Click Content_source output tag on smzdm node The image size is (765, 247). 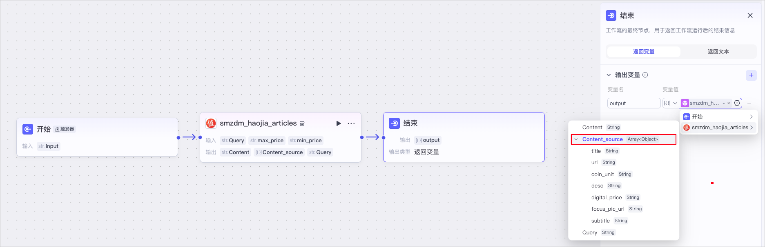279,152
